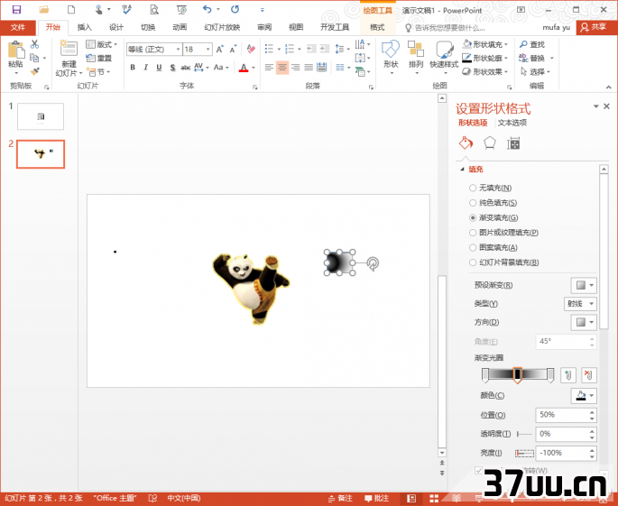Click the Redo/Repeat icon
618x506 pixels.
[x=235, y=9]
